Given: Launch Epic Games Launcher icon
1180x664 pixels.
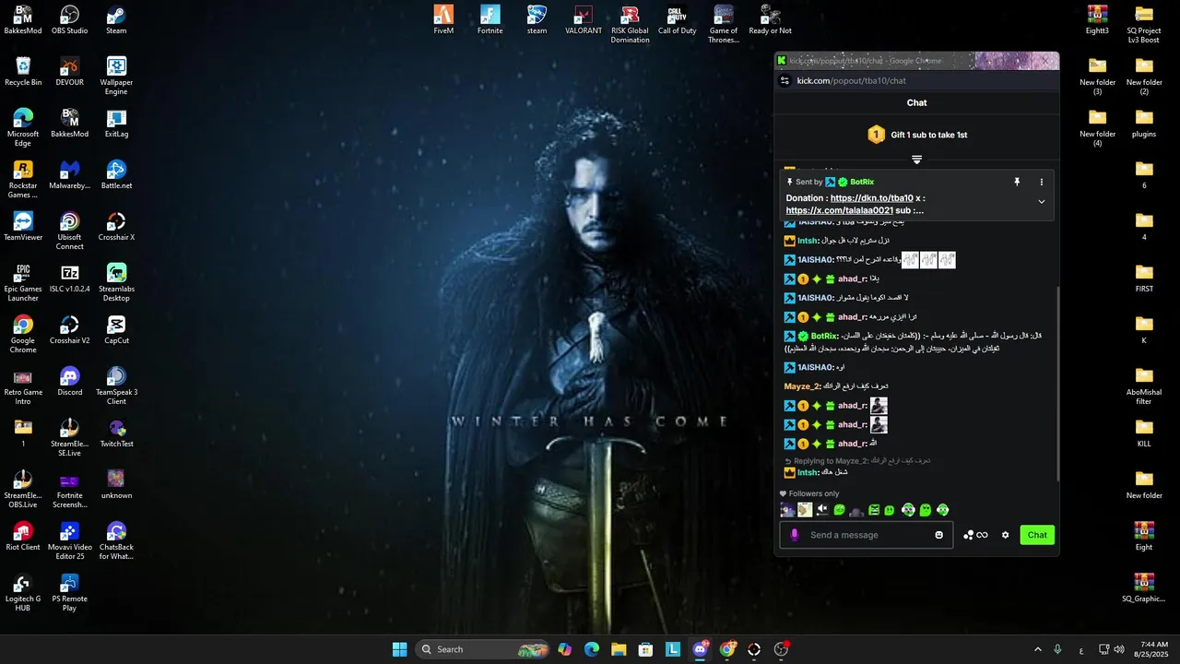Looking at the screenshot, I should [23, 282].
